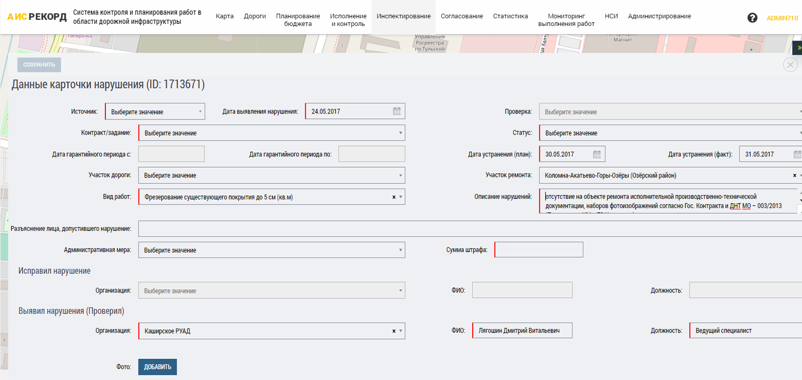The height and width of the screenshot is (380, 802).
Task: Click the СОХРАНИТЬ button
Action: 39,65
